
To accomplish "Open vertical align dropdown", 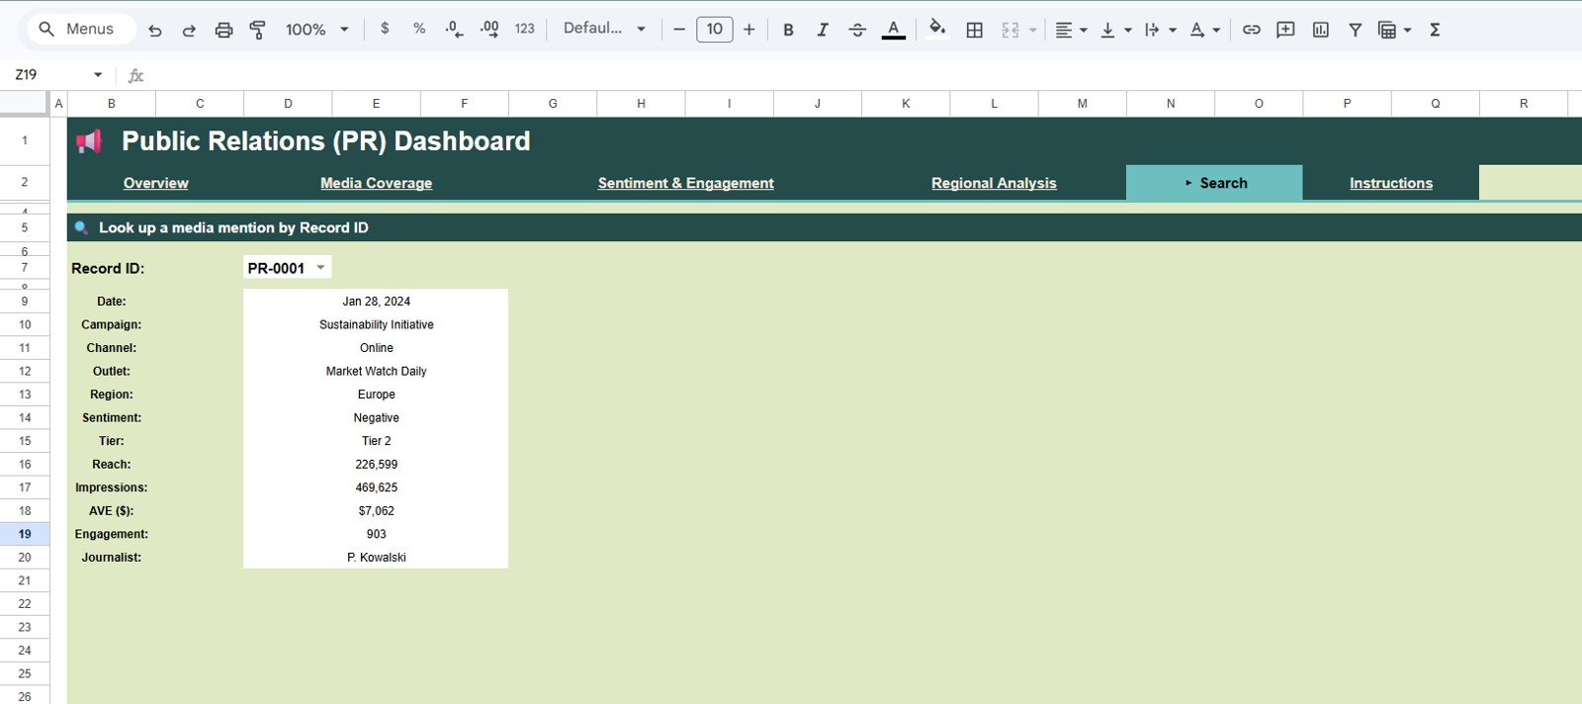I will coord(1115,30).
